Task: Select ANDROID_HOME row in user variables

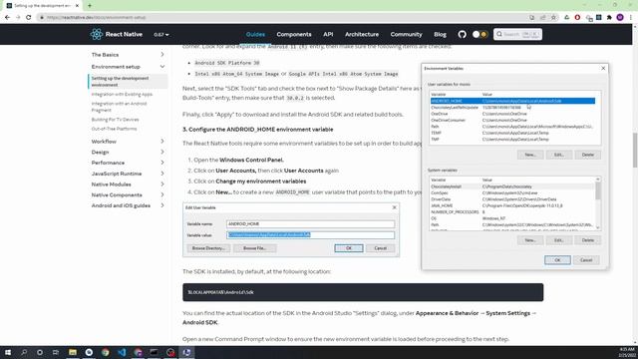Action: [x=512, y=101]
